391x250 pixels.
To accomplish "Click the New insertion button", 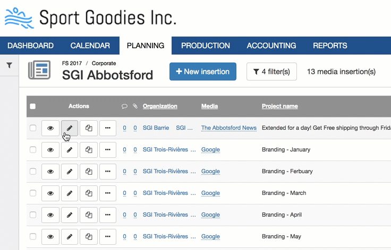I will point(202,72).
